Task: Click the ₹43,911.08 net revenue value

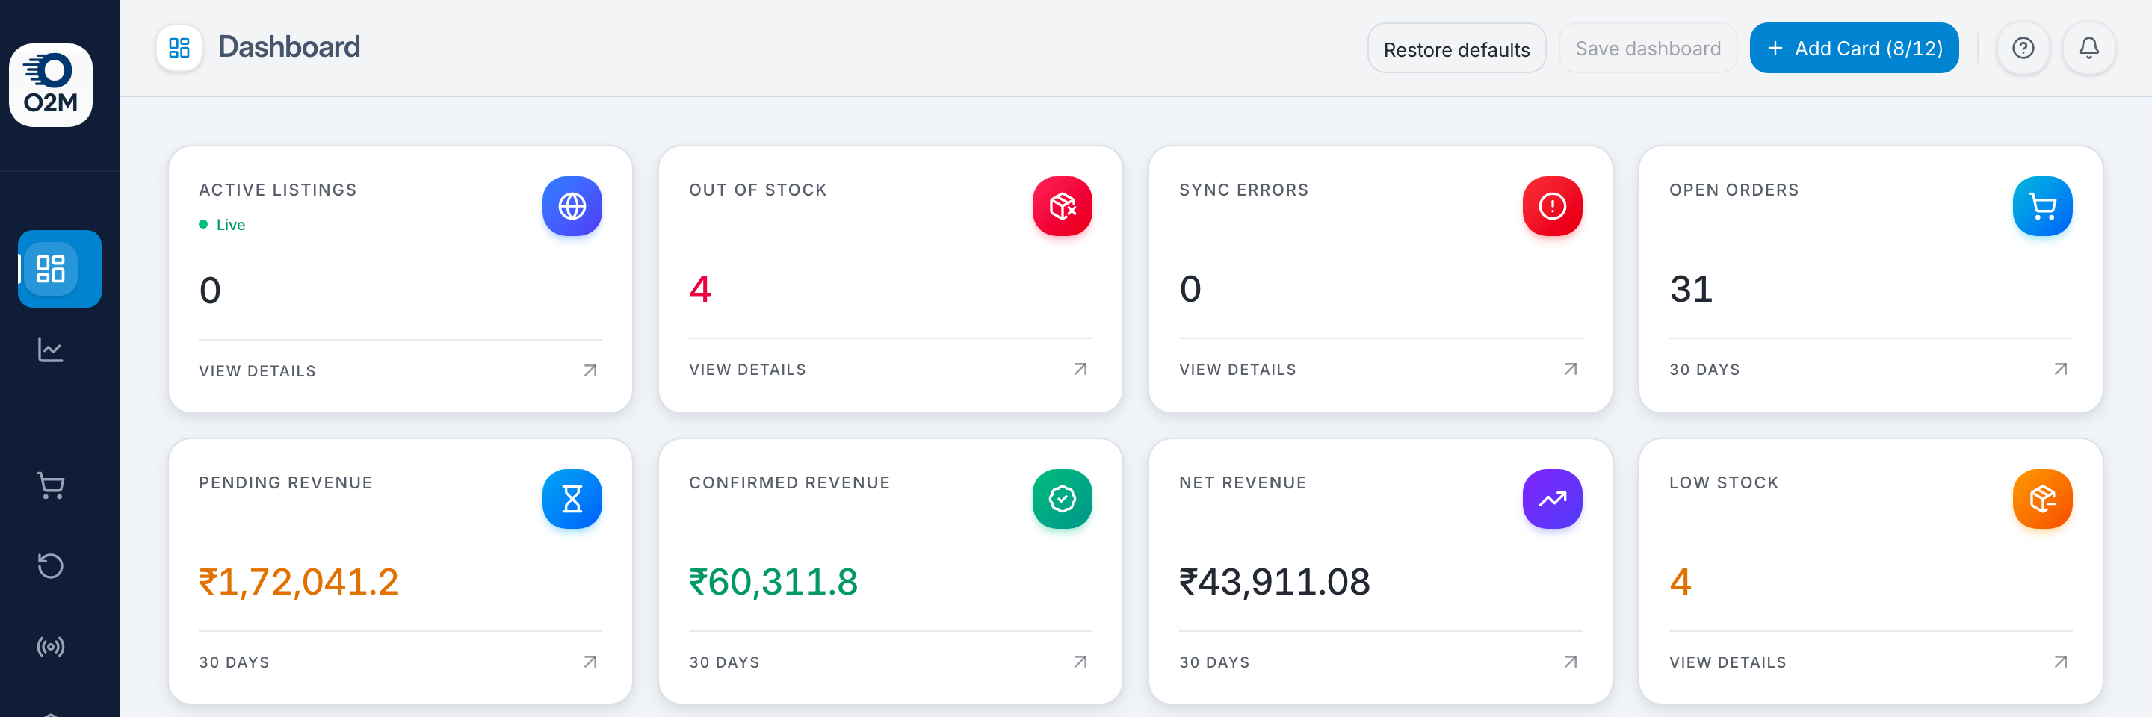Action: click(1274, 582)
